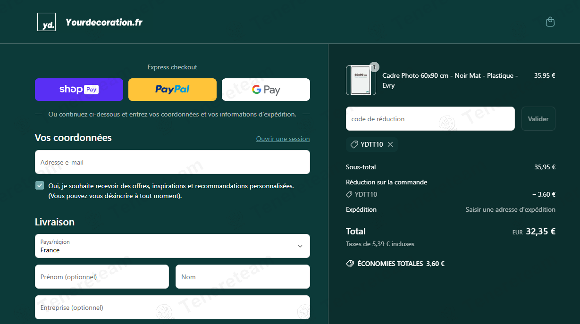Focus the Nom field

coord(243,277)
